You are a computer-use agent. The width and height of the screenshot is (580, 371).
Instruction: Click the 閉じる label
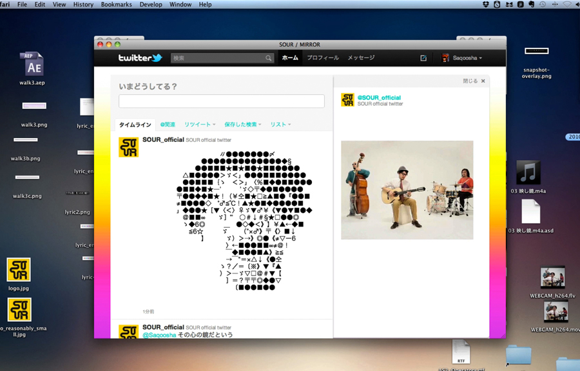pyautogui.click(x=470, y=81)
